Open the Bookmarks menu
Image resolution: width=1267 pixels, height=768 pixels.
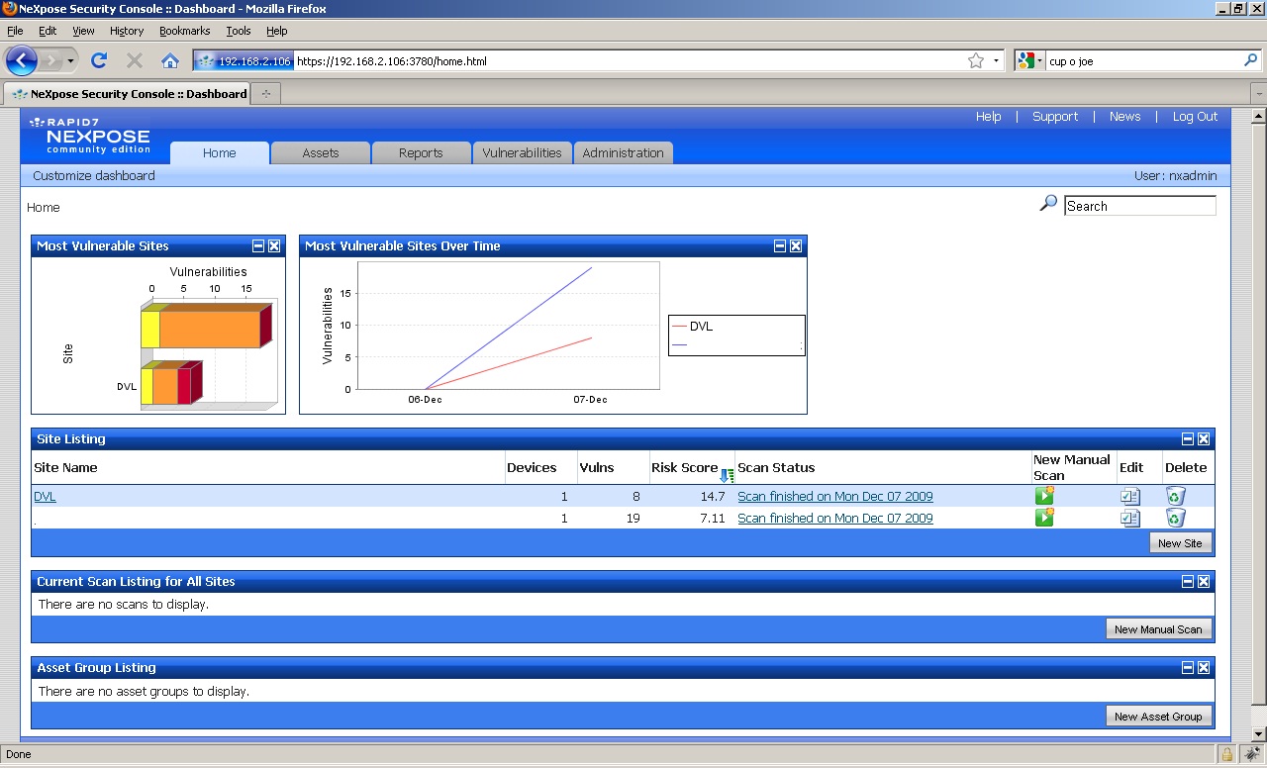click(x=184, y=31)
